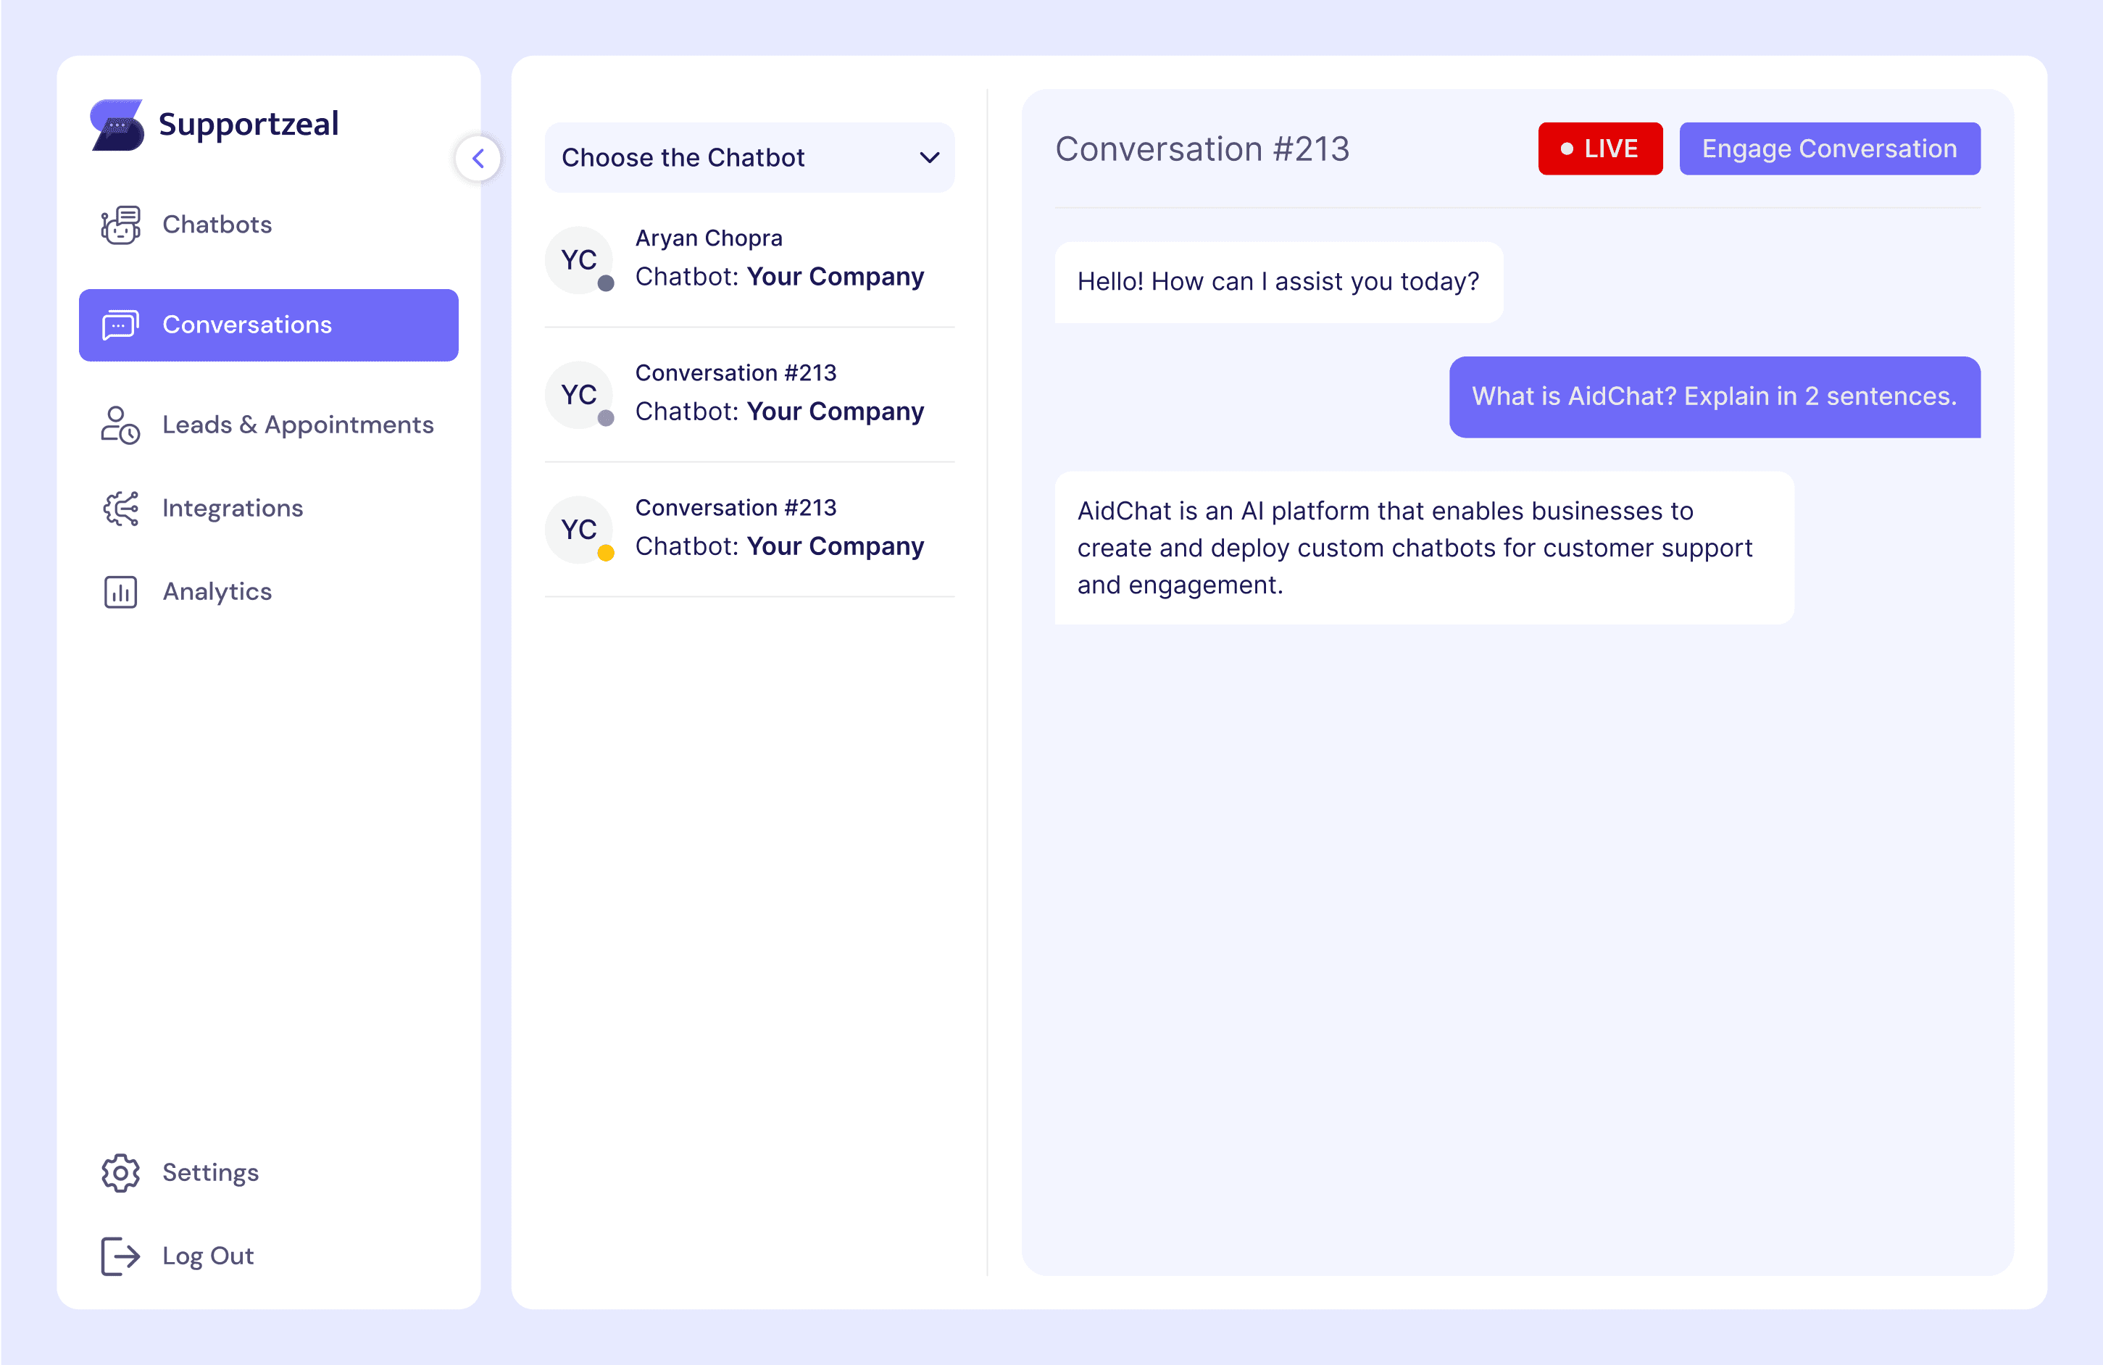Click the AidChat AI platform reply message
The image size is (2103, 1365).
(x=1425, y=548)
